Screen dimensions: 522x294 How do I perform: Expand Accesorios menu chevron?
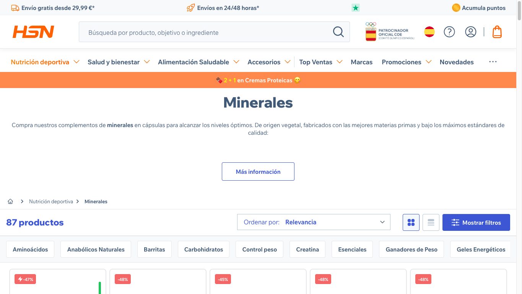pyautogui.click(x=288, y=62)
